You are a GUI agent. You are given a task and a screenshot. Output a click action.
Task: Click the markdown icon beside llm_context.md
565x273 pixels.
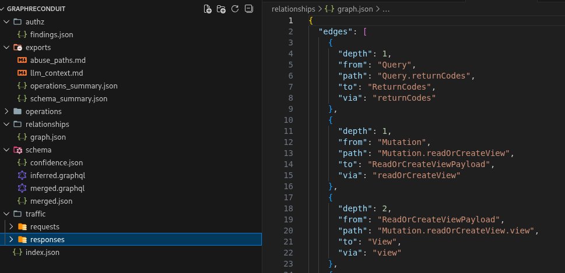click(22, 73)
